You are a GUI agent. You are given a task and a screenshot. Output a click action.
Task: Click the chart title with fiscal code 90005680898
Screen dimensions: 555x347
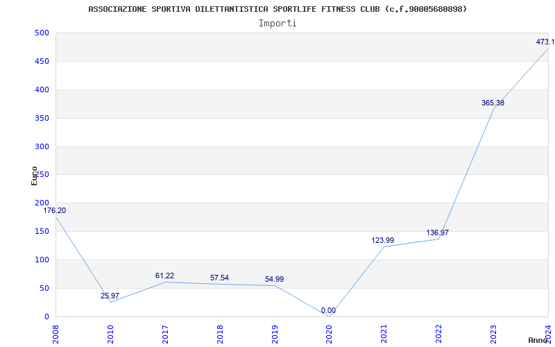(x=277, y=9)
